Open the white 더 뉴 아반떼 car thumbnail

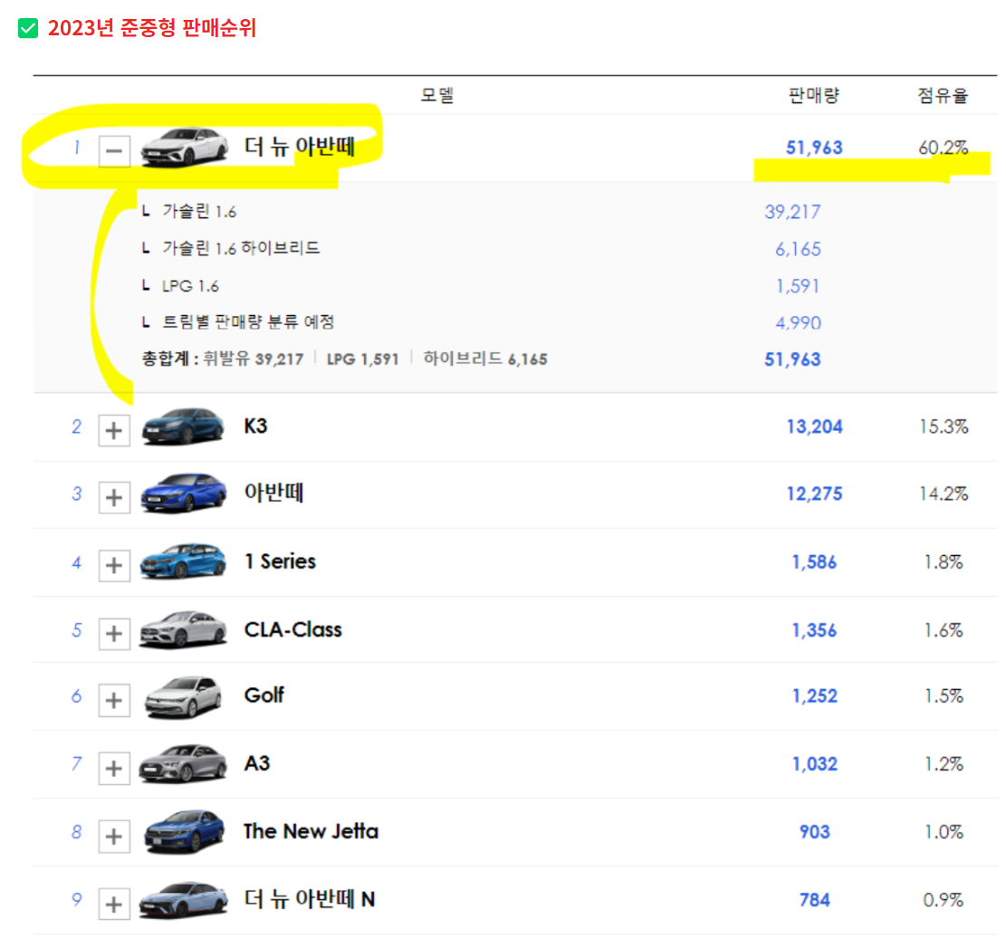tap(184, 147)
